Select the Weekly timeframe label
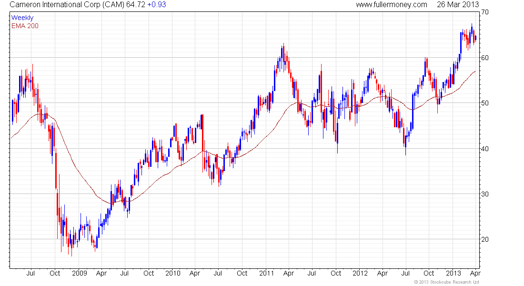Image resolution: width=524 pixels, height=286 pixels. (22, 18)
